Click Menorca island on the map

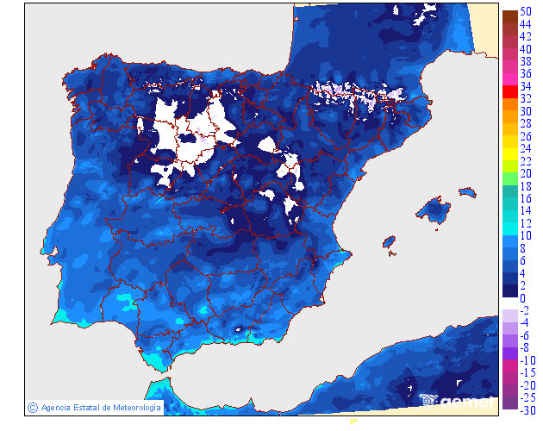469,191
